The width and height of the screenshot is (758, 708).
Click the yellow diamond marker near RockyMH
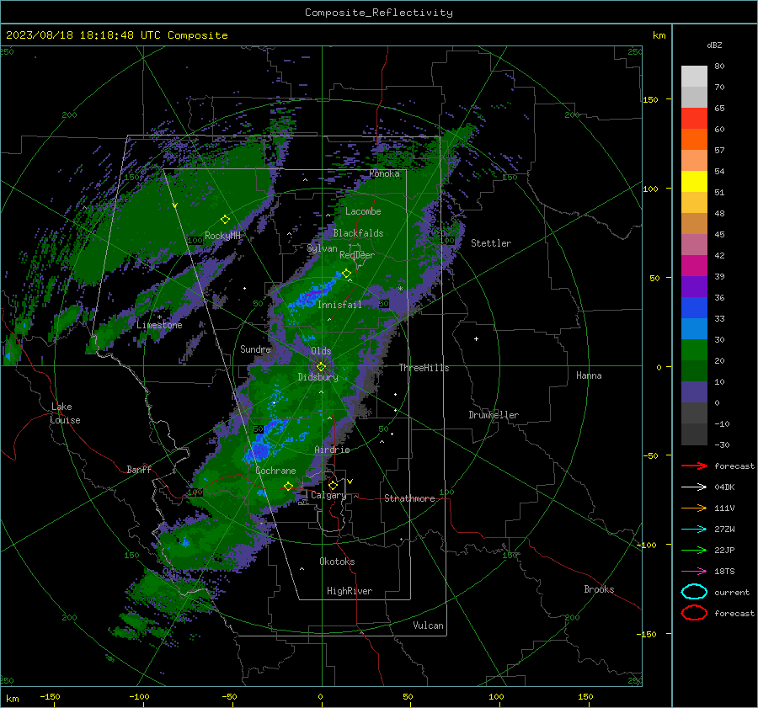click(225, 220)
